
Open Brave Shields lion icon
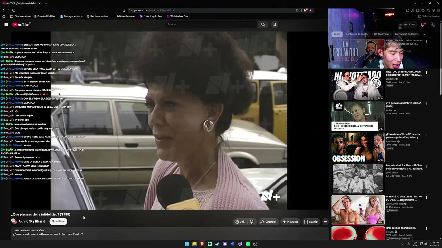click(305, 10)
